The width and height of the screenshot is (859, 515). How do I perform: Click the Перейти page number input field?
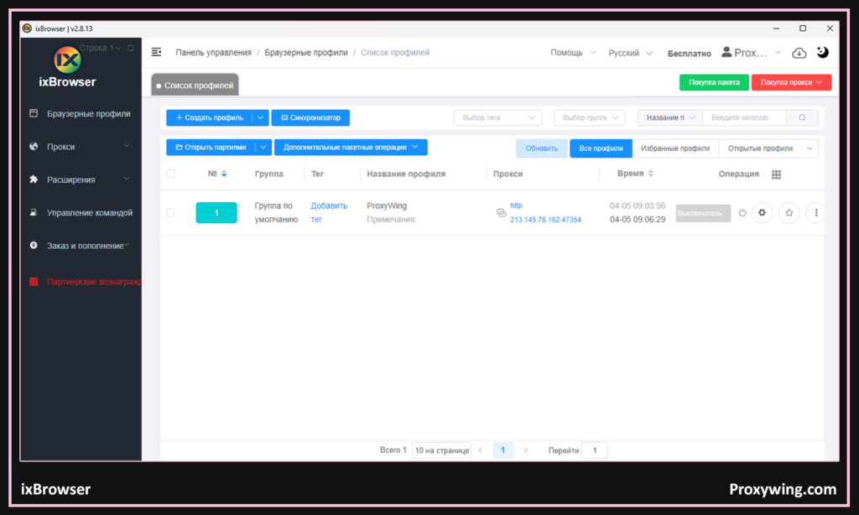tap(594, 450)
